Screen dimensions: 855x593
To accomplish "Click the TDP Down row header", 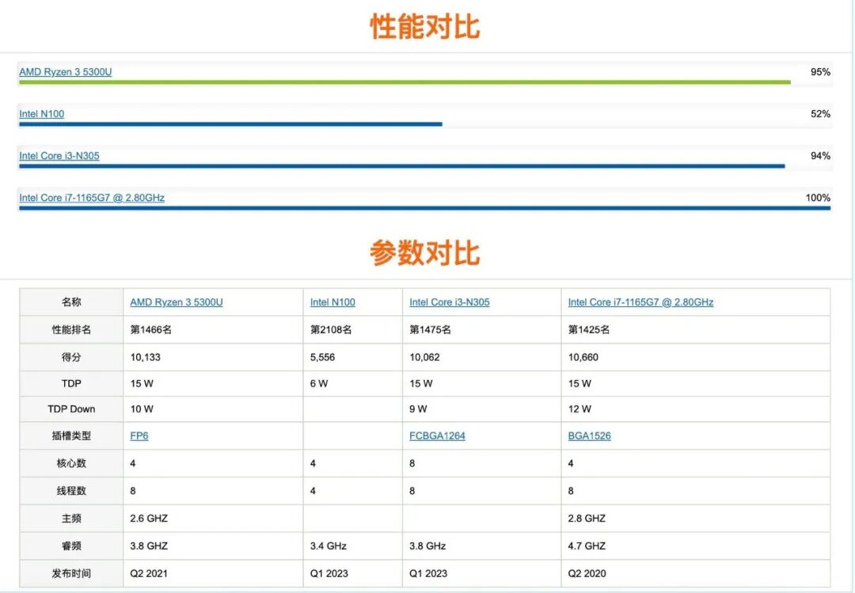I will pos(71,409).
